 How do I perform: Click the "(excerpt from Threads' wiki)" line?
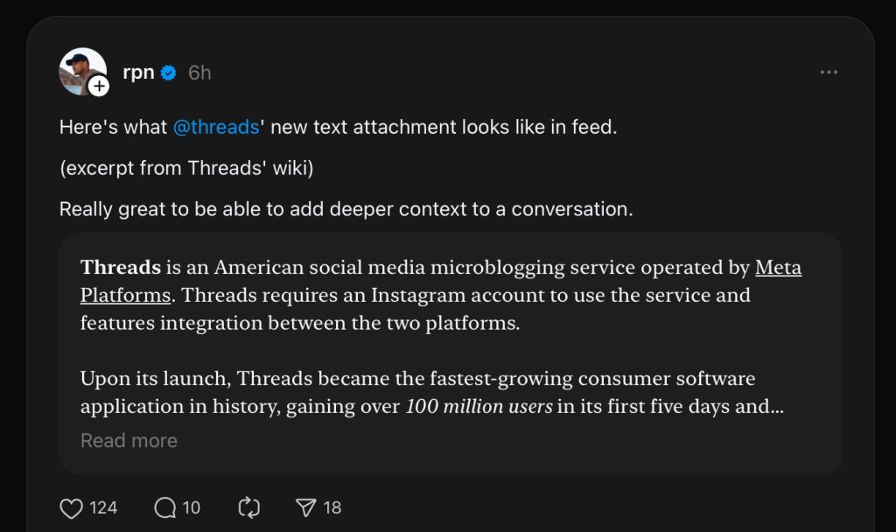click(x=186, y=168)
